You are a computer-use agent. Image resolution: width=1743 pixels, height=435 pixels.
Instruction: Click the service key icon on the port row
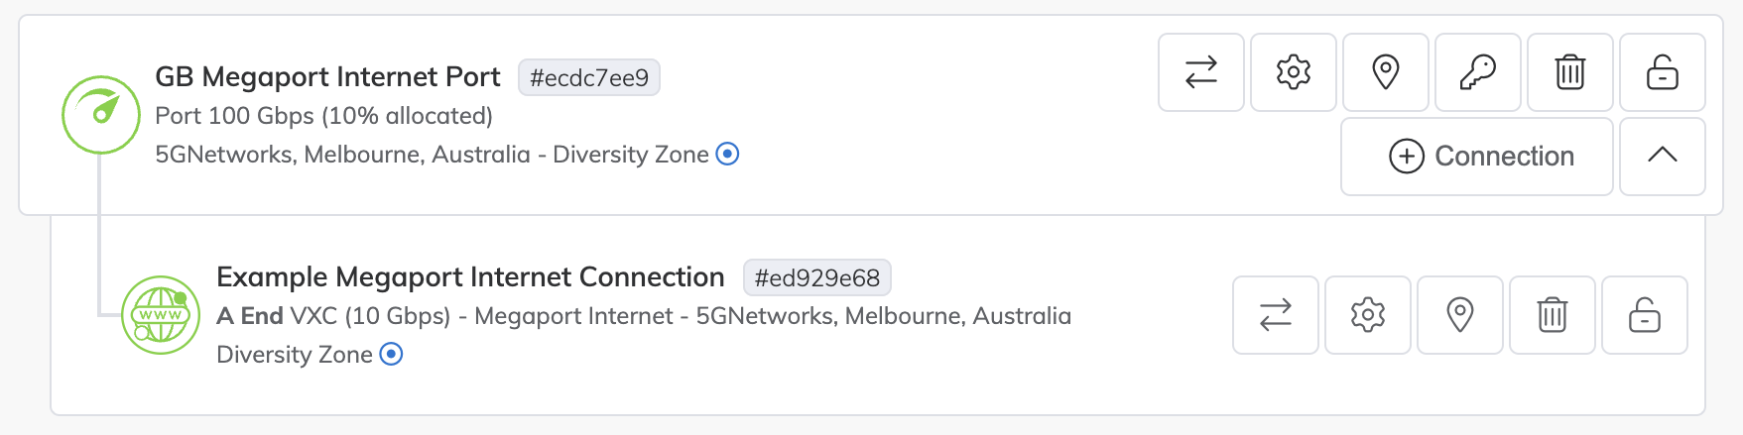[x=1477, y=72]
